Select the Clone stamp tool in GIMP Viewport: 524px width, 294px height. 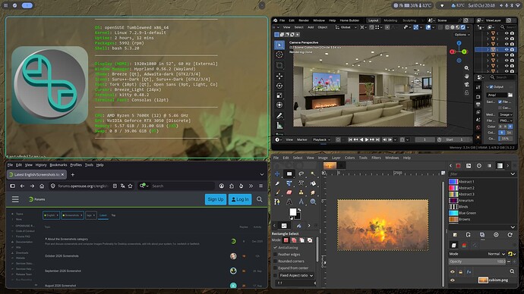(x=301, y=192)
